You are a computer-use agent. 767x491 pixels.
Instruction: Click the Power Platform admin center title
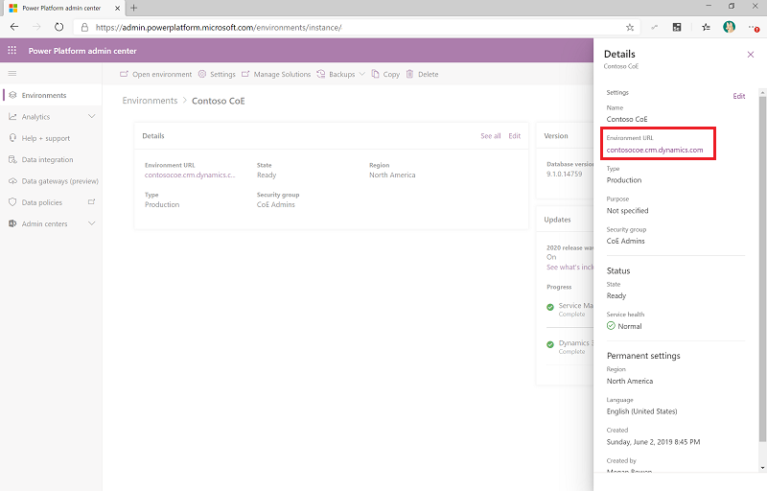pyautogui.click(x=82, y=51)
